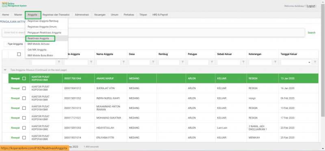Open Riwayat for ERLIYANA FITRI
Viewport: 325px width, 151px height.
coord(15,138)
